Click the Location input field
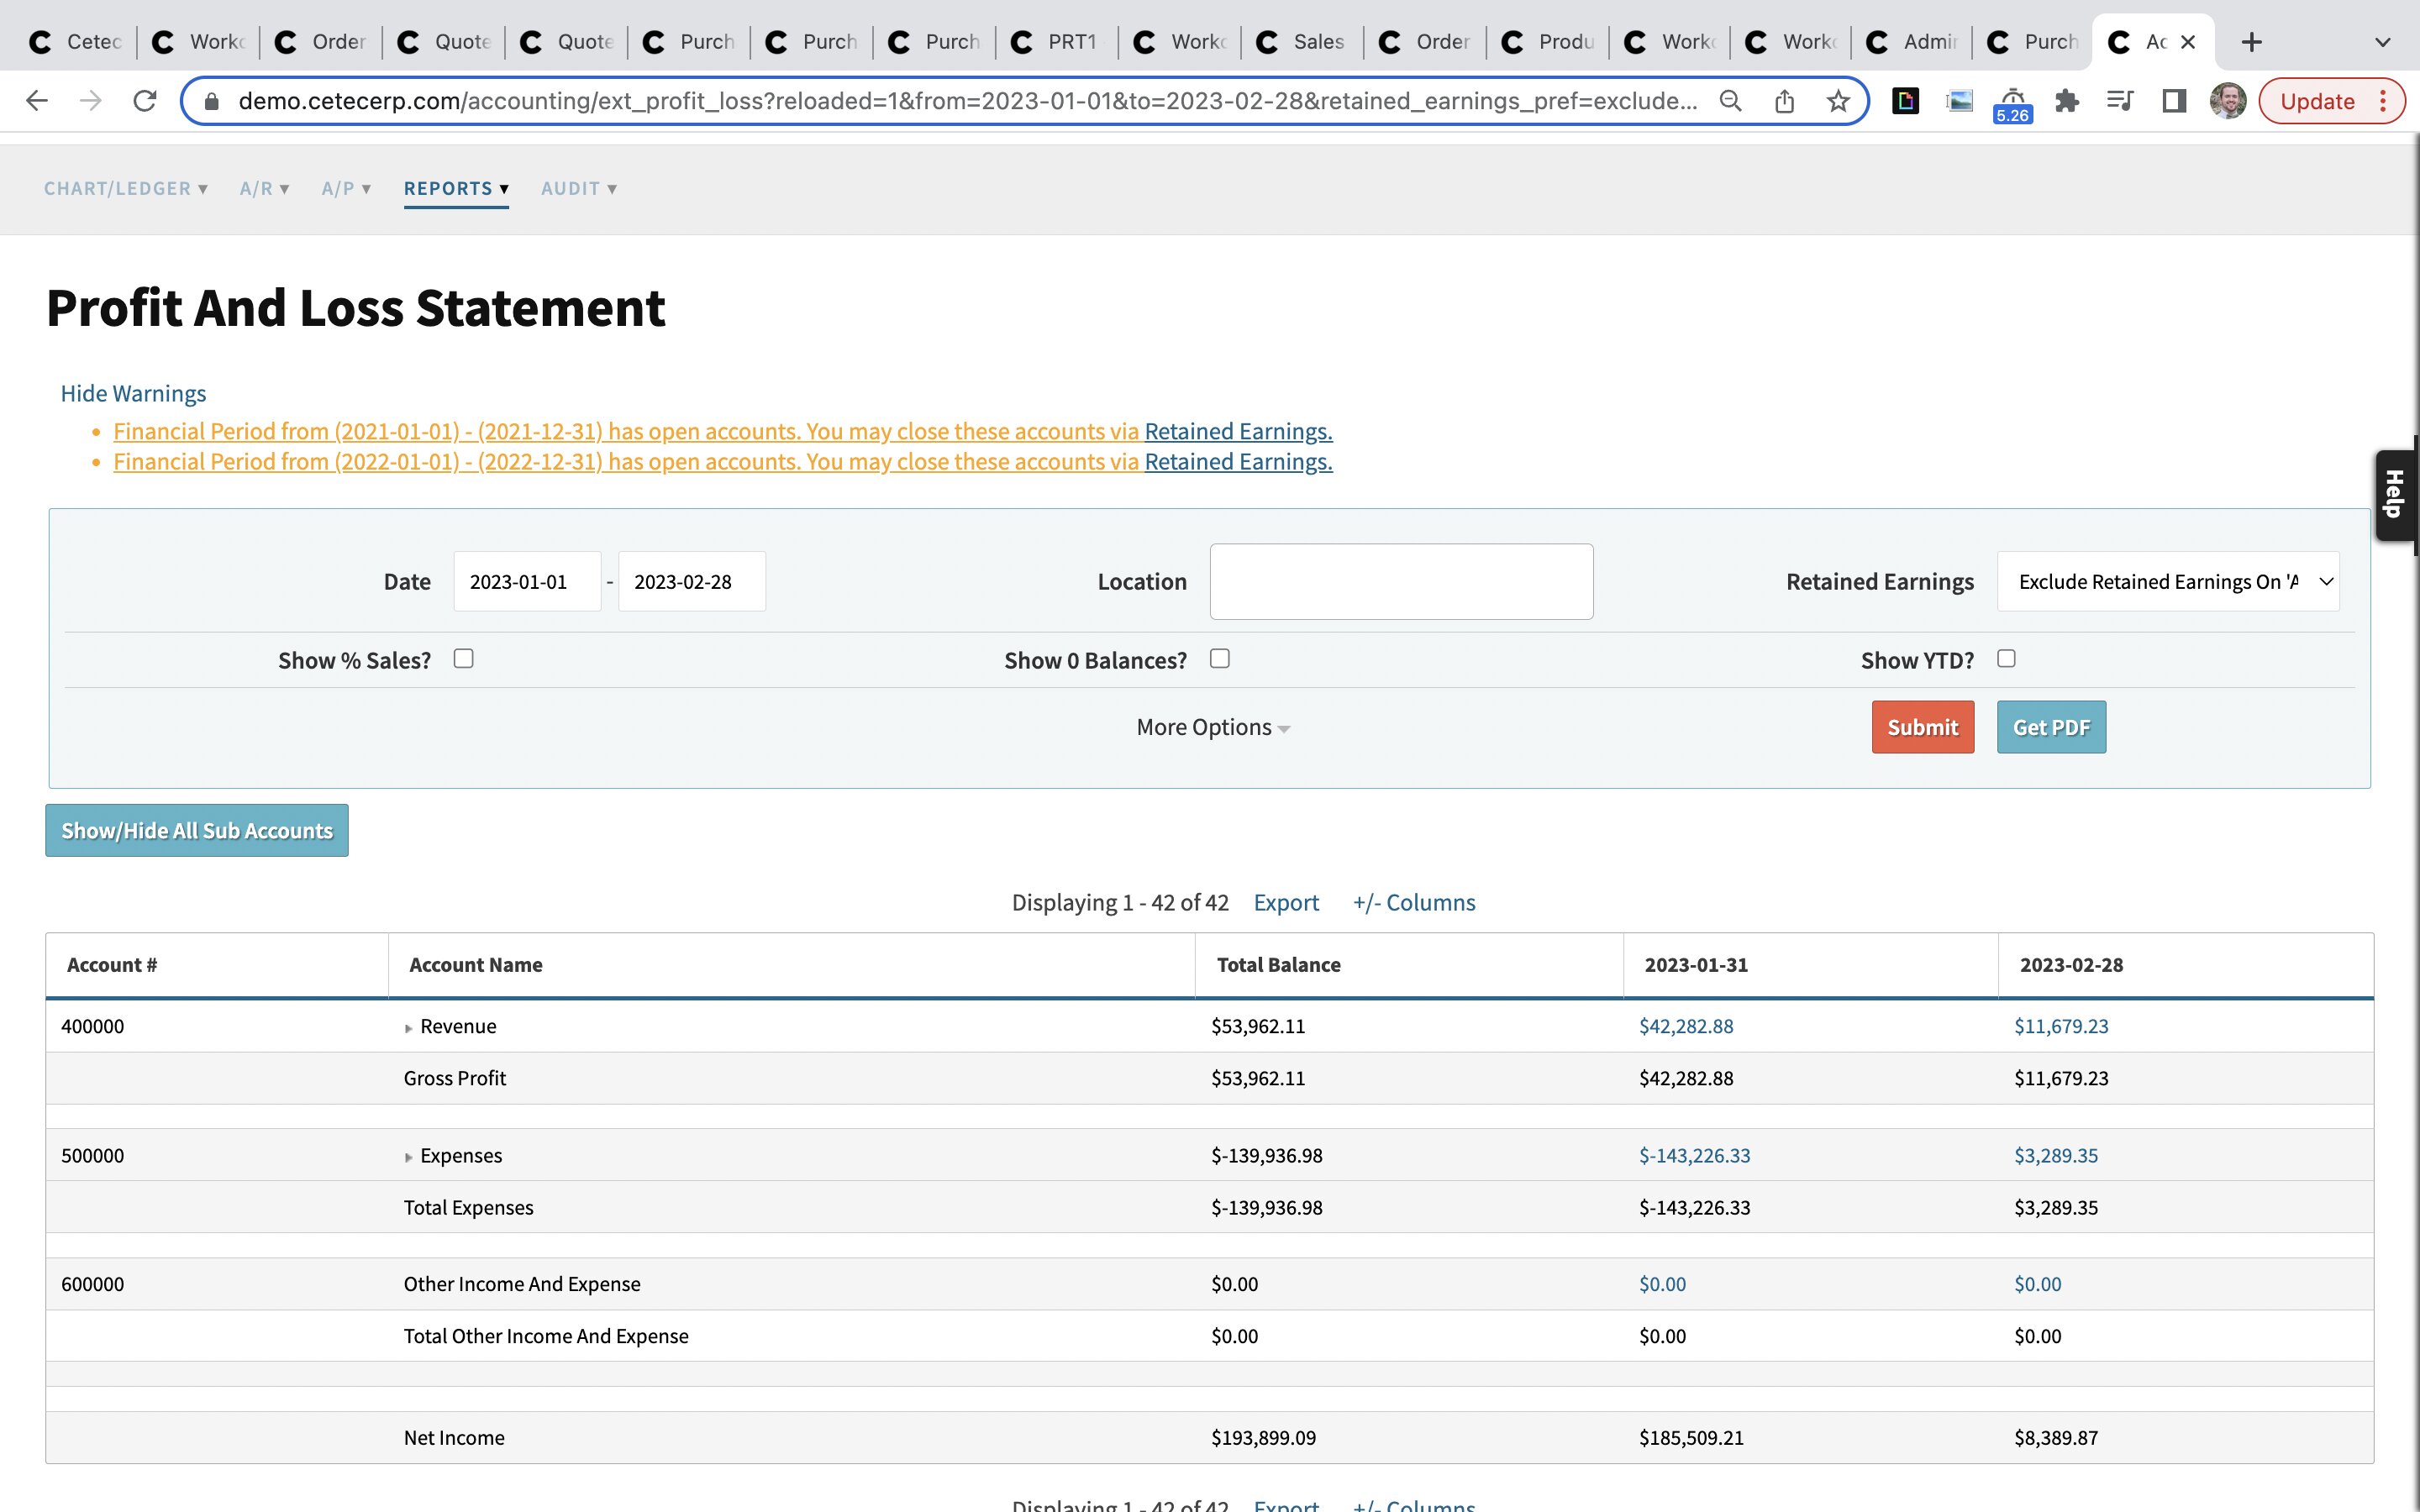The image size is (2420, 1512). (1400, 582)
